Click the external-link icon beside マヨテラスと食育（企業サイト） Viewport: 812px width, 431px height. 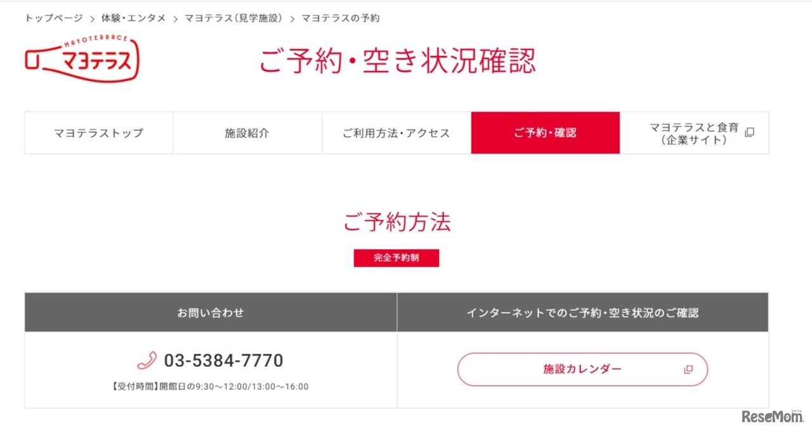point(750,132)
